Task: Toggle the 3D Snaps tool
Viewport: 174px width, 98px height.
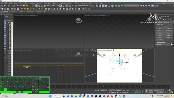Action: [64, 6]
